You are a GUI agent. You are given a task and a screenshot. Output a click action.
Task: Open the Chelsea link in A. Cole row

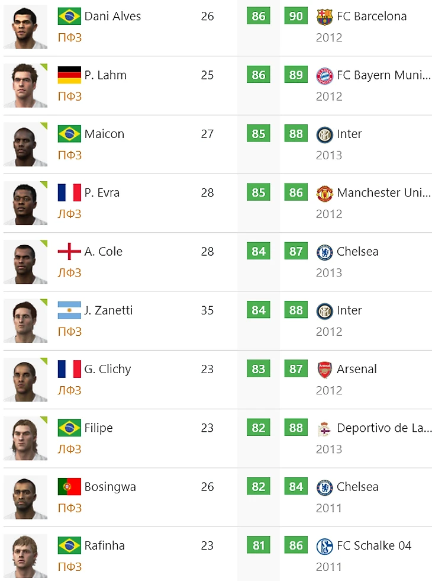(x=357, y=252)
